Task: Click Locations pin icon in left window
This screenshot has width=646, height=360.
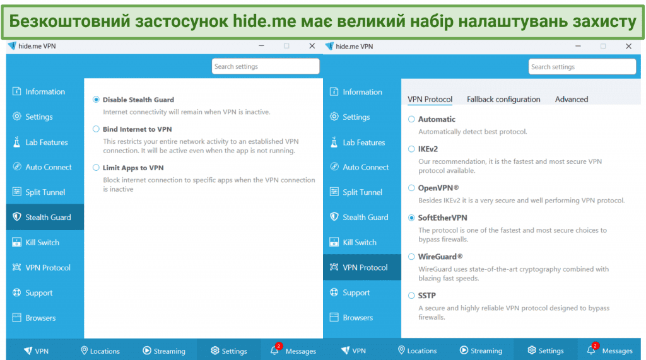Action: (x=84, y=351)
